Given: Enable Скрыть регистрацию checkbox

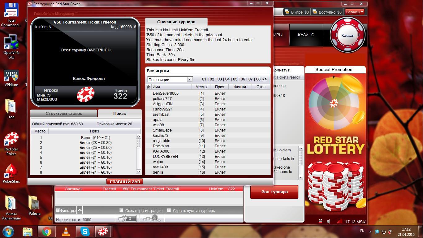Looking at the screenshot, I should pos(121,210).
